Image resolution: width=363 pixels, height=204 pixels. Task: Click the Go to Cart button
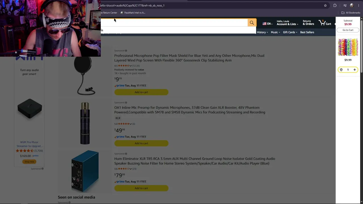tap(348, 30)
